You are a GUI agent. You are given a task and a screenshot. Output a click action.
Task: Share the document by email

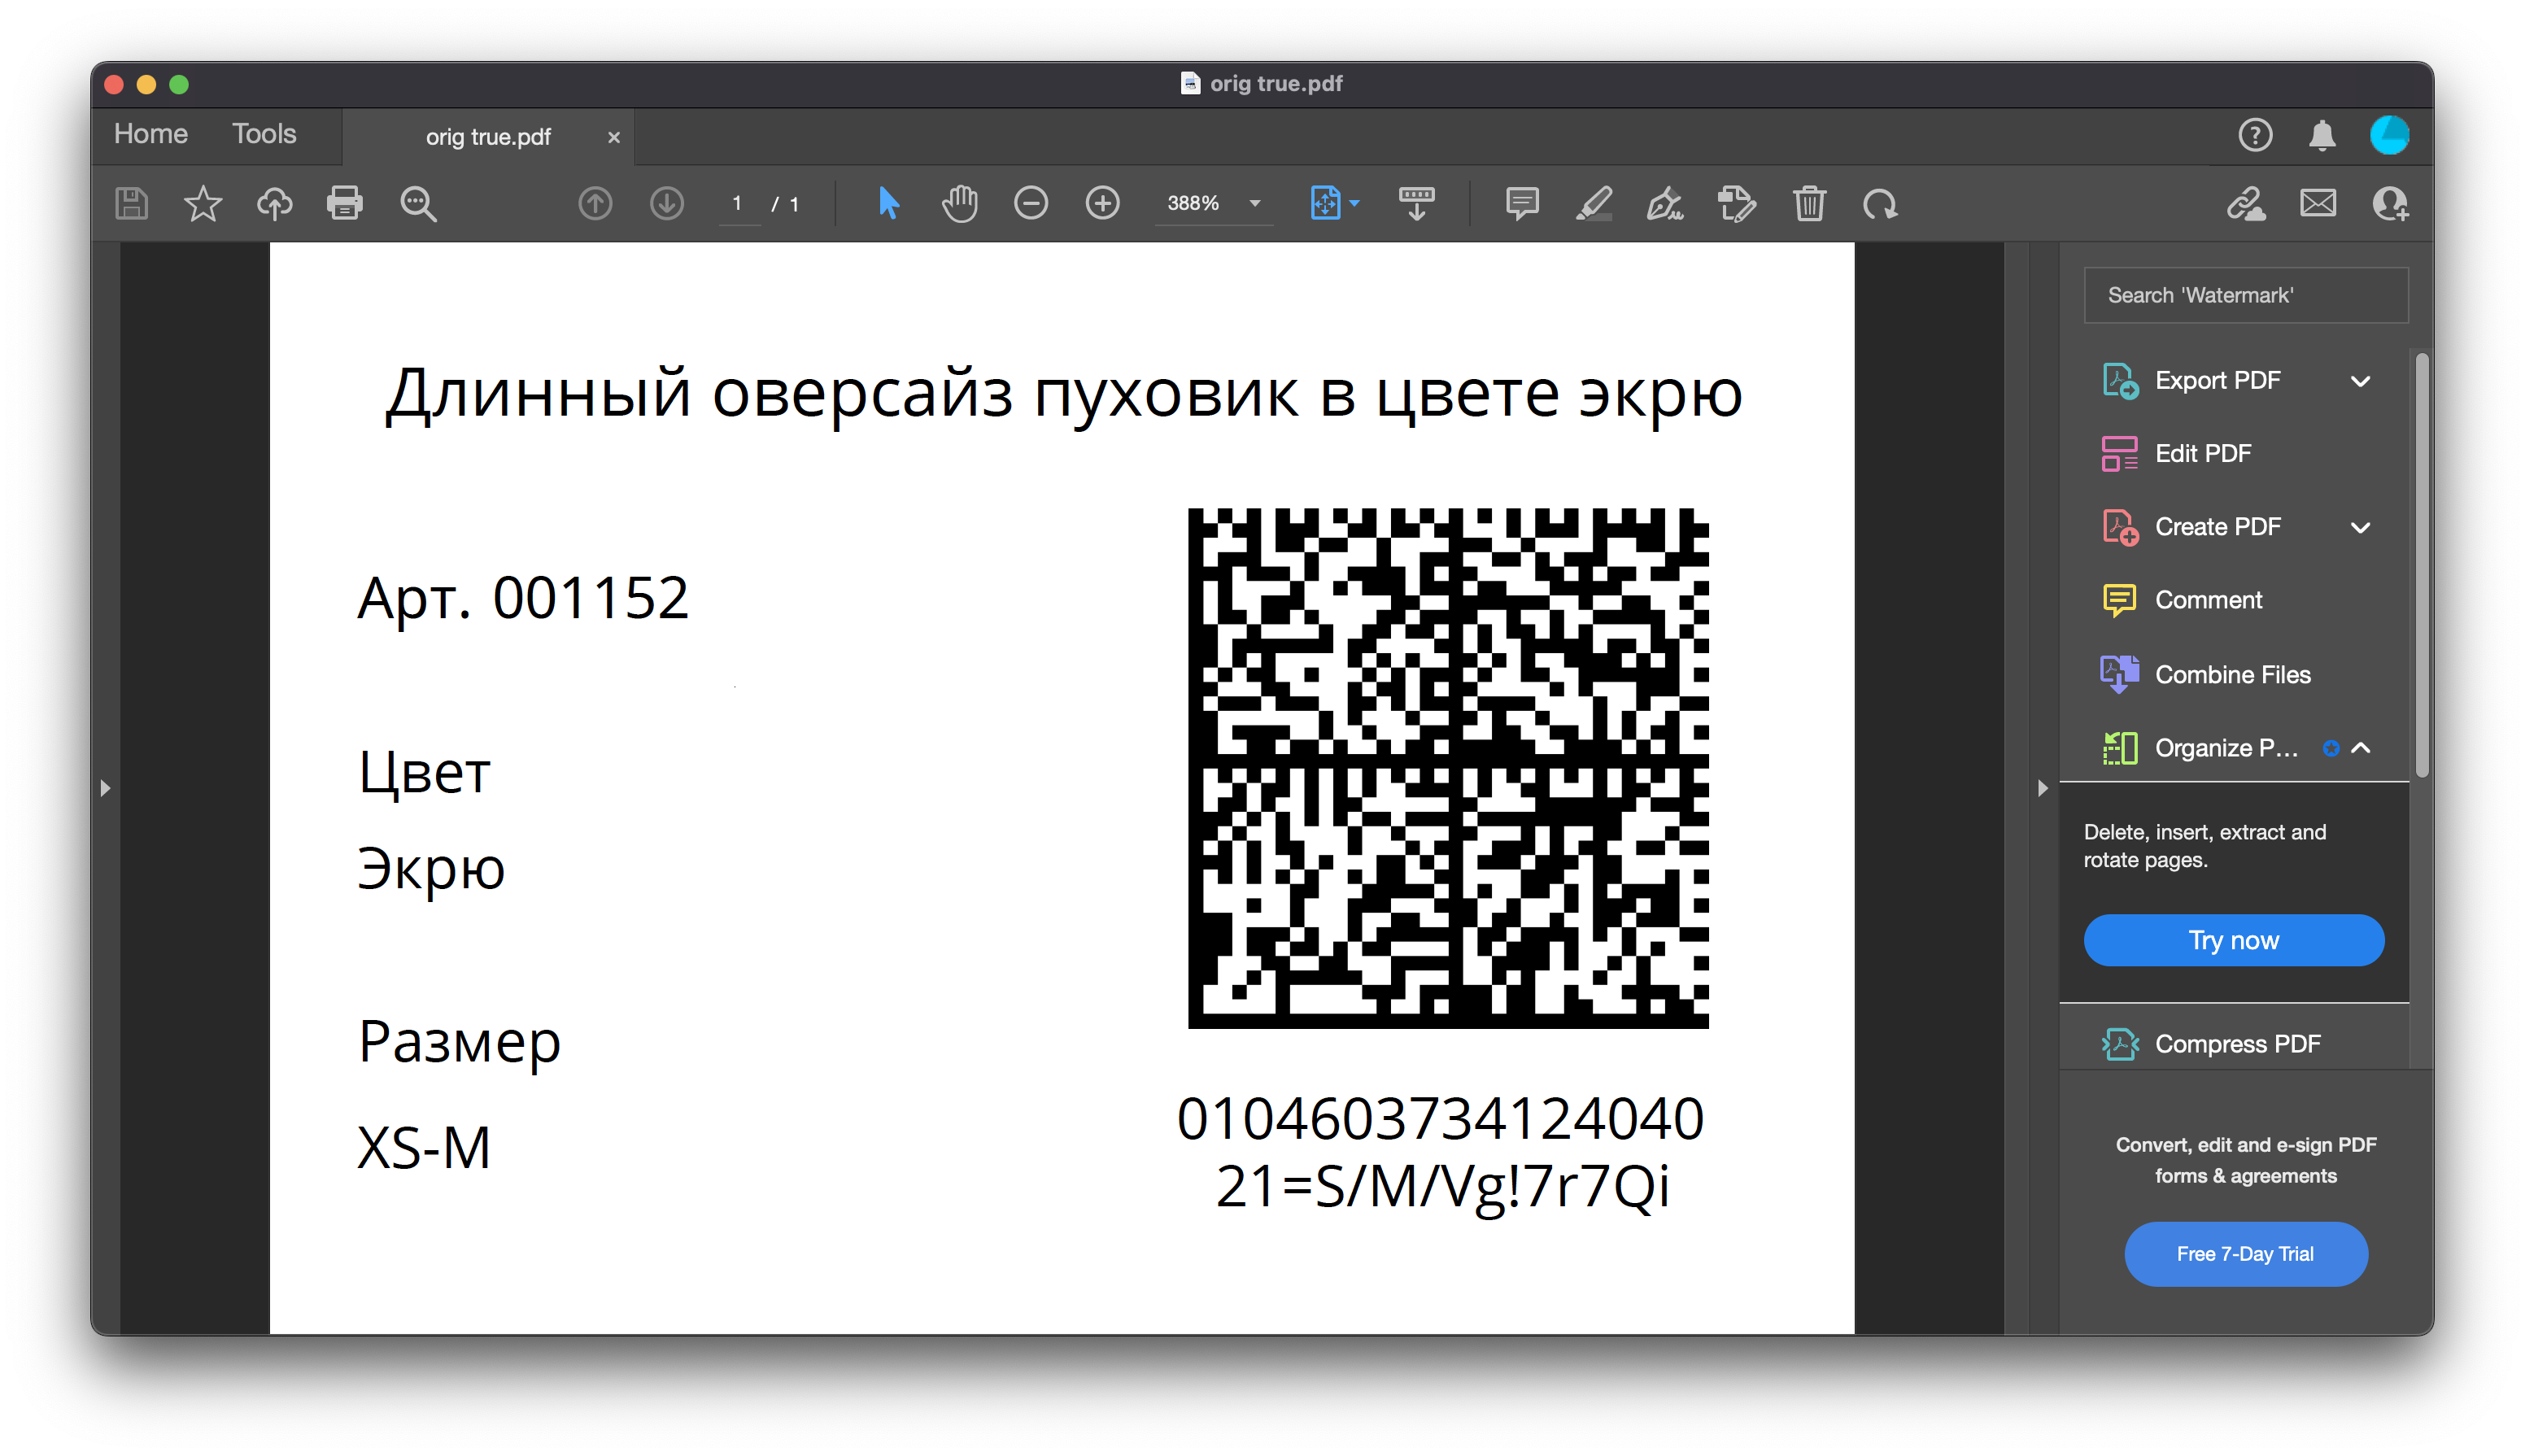[2318, 203]
